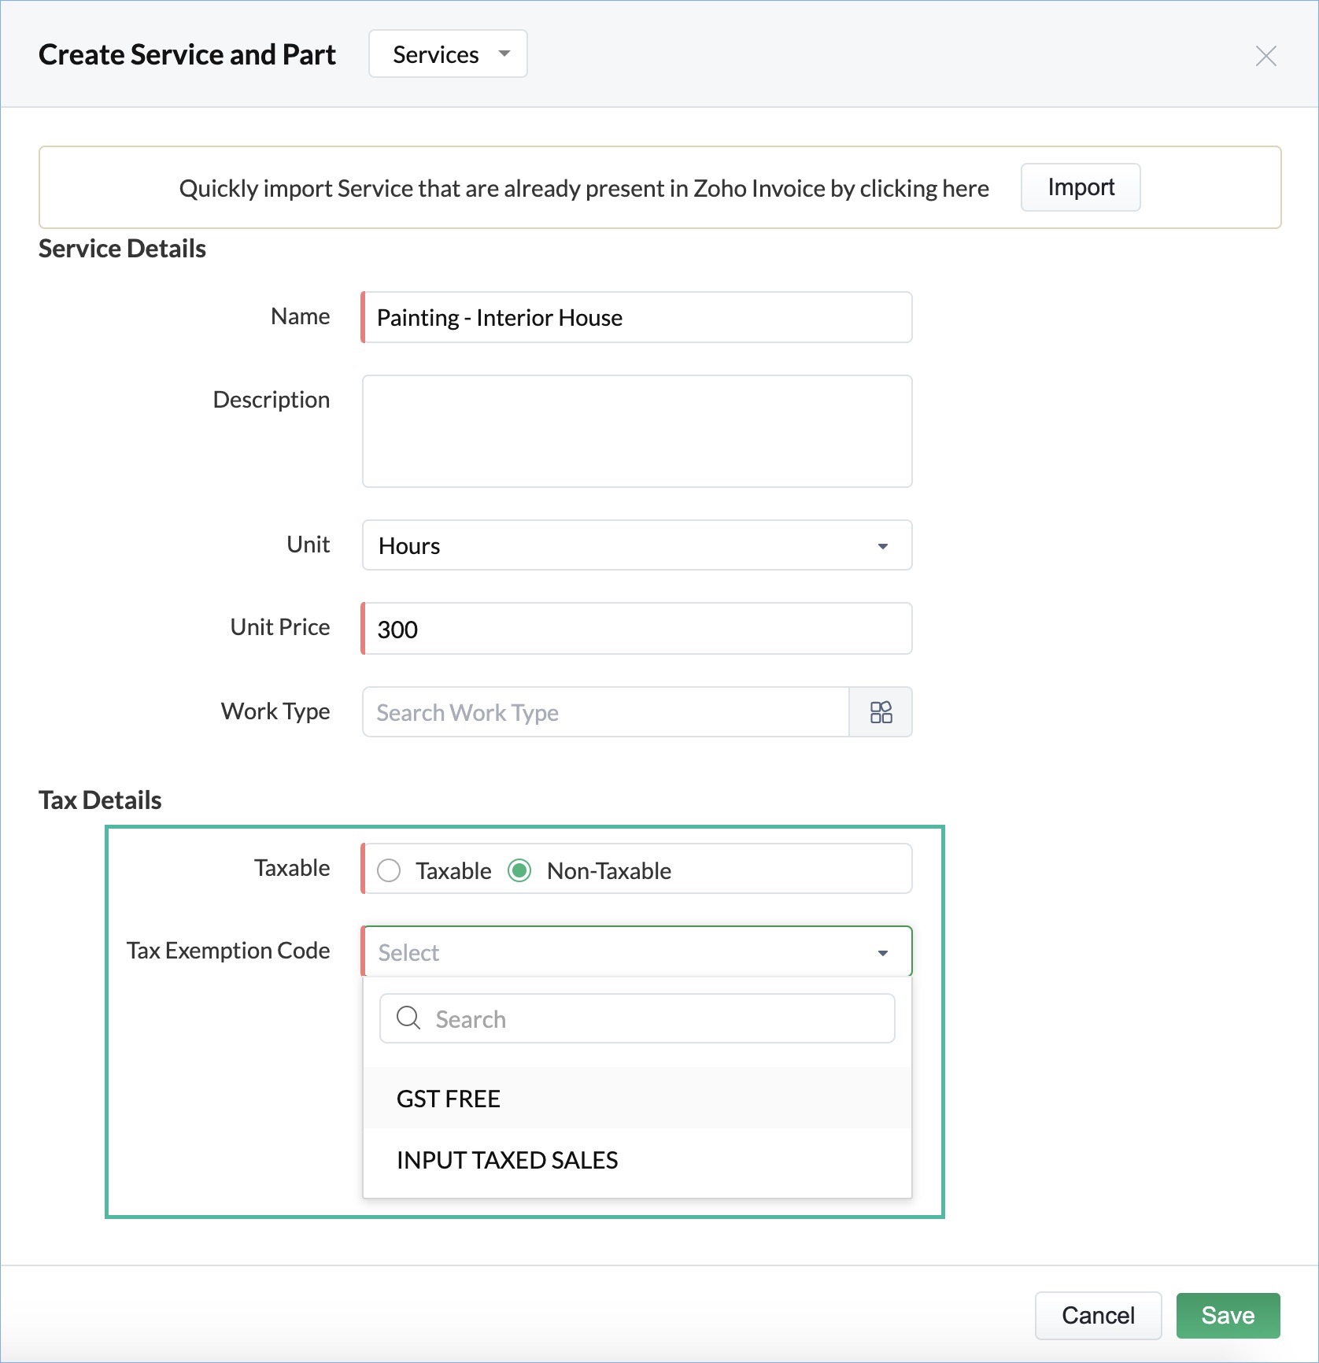Collapse the Tax Exemption Code select box
The height and width of the screenshot is (1363, 1319).
tap(637, 951)
